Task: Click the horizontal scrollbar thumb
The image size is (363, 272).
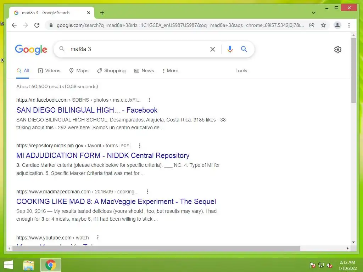Action: [x=156, y=248]
